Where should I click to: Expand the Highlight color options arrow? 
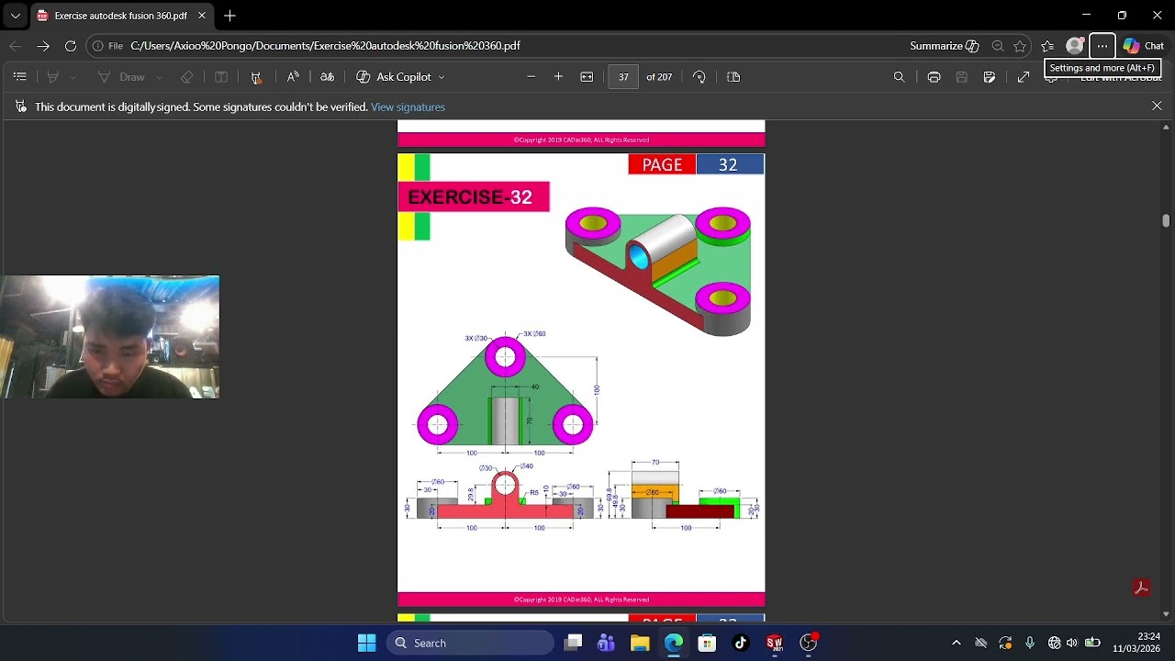click(x=73, y=77)
